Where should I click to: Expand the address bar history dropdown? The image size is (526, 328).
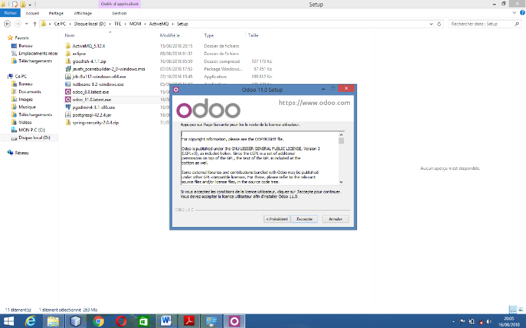(431, 24)
